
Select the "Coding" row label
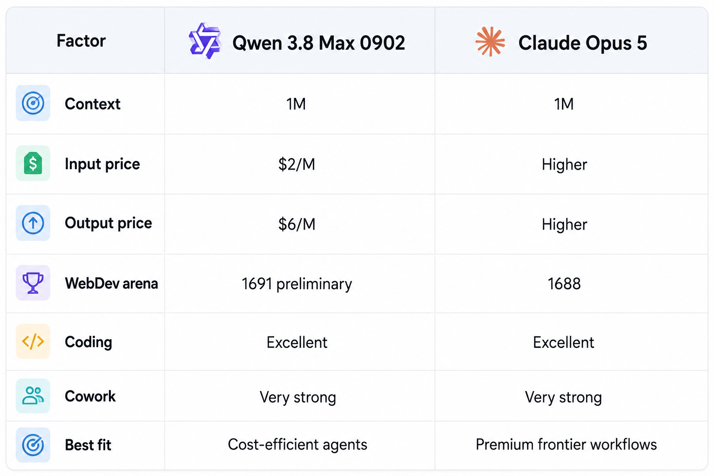(x=88, y=342)
